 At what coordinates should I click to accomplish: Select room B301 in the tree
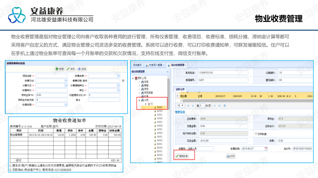coord(159,151)
